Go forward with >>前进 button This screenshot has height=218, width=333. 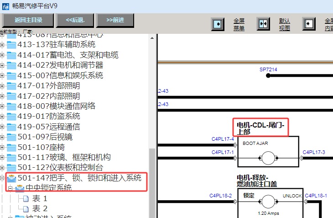pyautogui.click(x=115, y=20)
